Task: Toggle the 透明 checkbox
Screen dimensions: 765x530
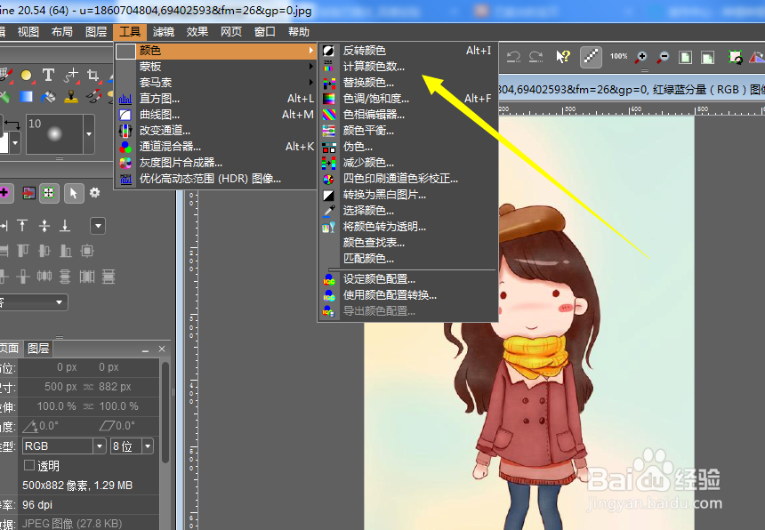Action: point(29,465)
